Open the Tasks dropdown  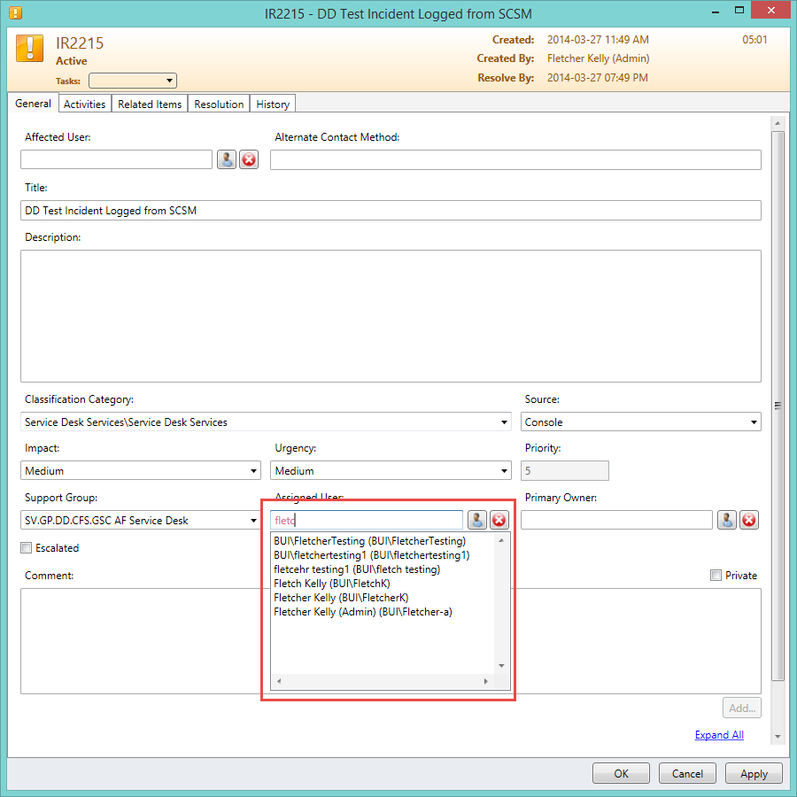(x=133, y=81)
